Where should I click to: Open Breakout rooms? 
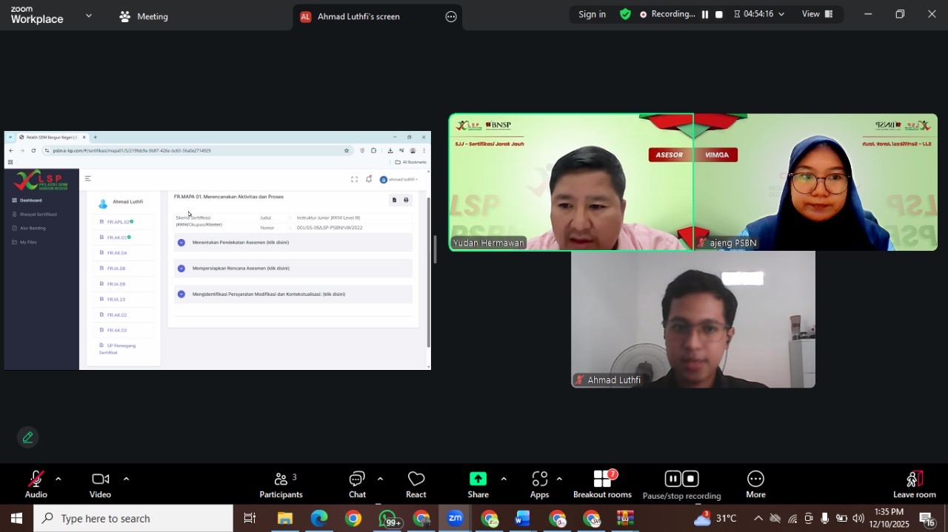602,484
